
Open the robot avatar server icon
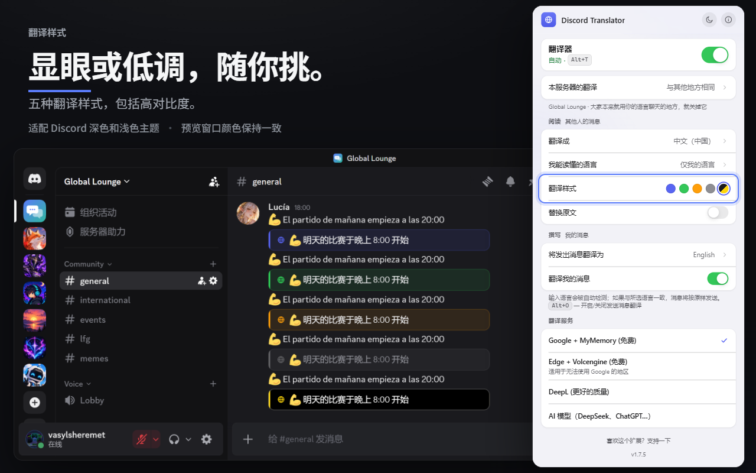point(34,375)
